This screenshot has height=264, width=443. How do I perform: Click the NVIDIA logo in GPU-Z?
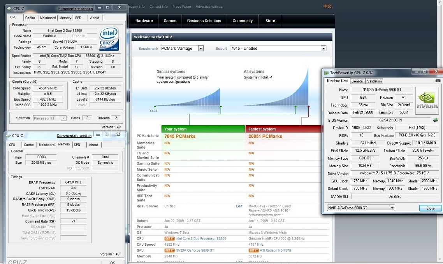click(427, 100)
